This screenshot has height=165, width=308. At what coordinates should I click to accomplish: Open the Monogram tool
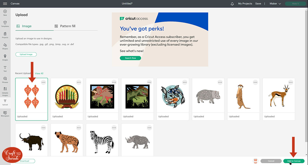5,114
